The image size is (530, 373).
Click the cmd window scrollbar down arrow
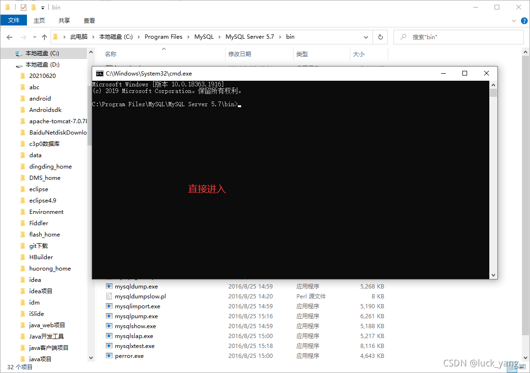(493, 275)
